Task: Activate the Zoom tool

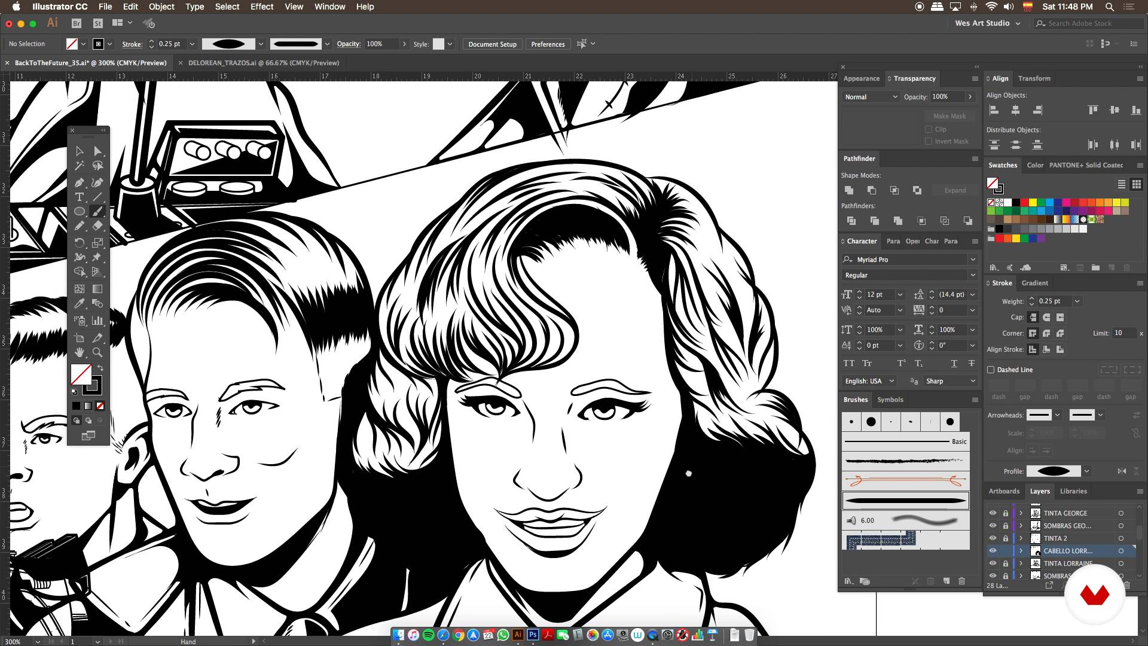Action: pos(97,352)
